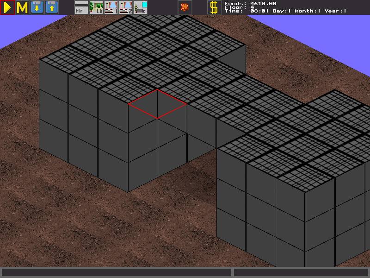370x278 pixels.
Task: Select the office with monitor room icon
Action: tap(141, 7)
